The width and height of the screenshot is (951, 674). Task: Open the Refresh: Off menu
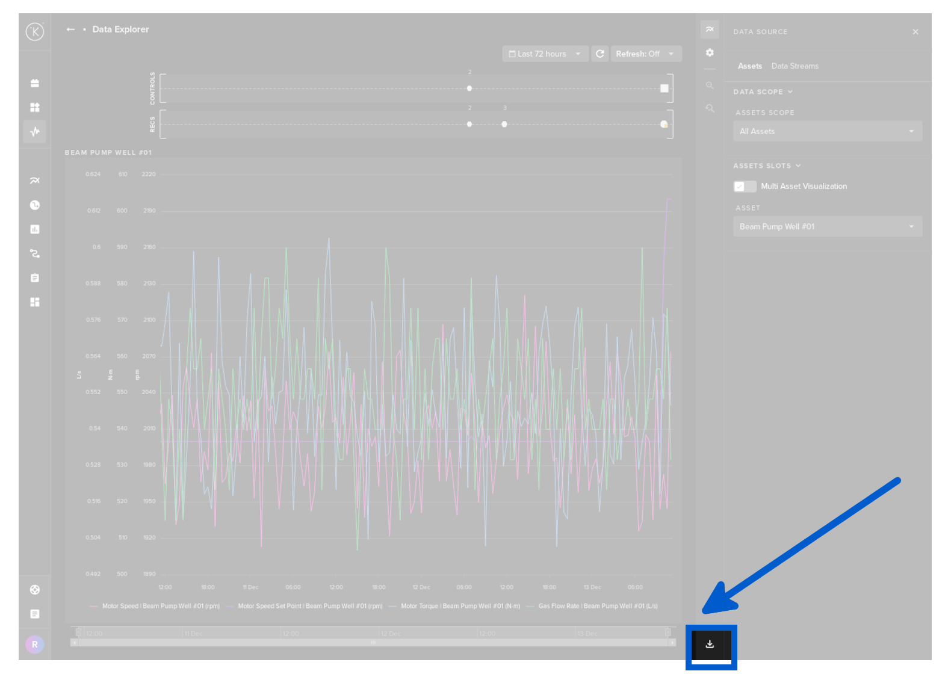[x=645, y=54]
